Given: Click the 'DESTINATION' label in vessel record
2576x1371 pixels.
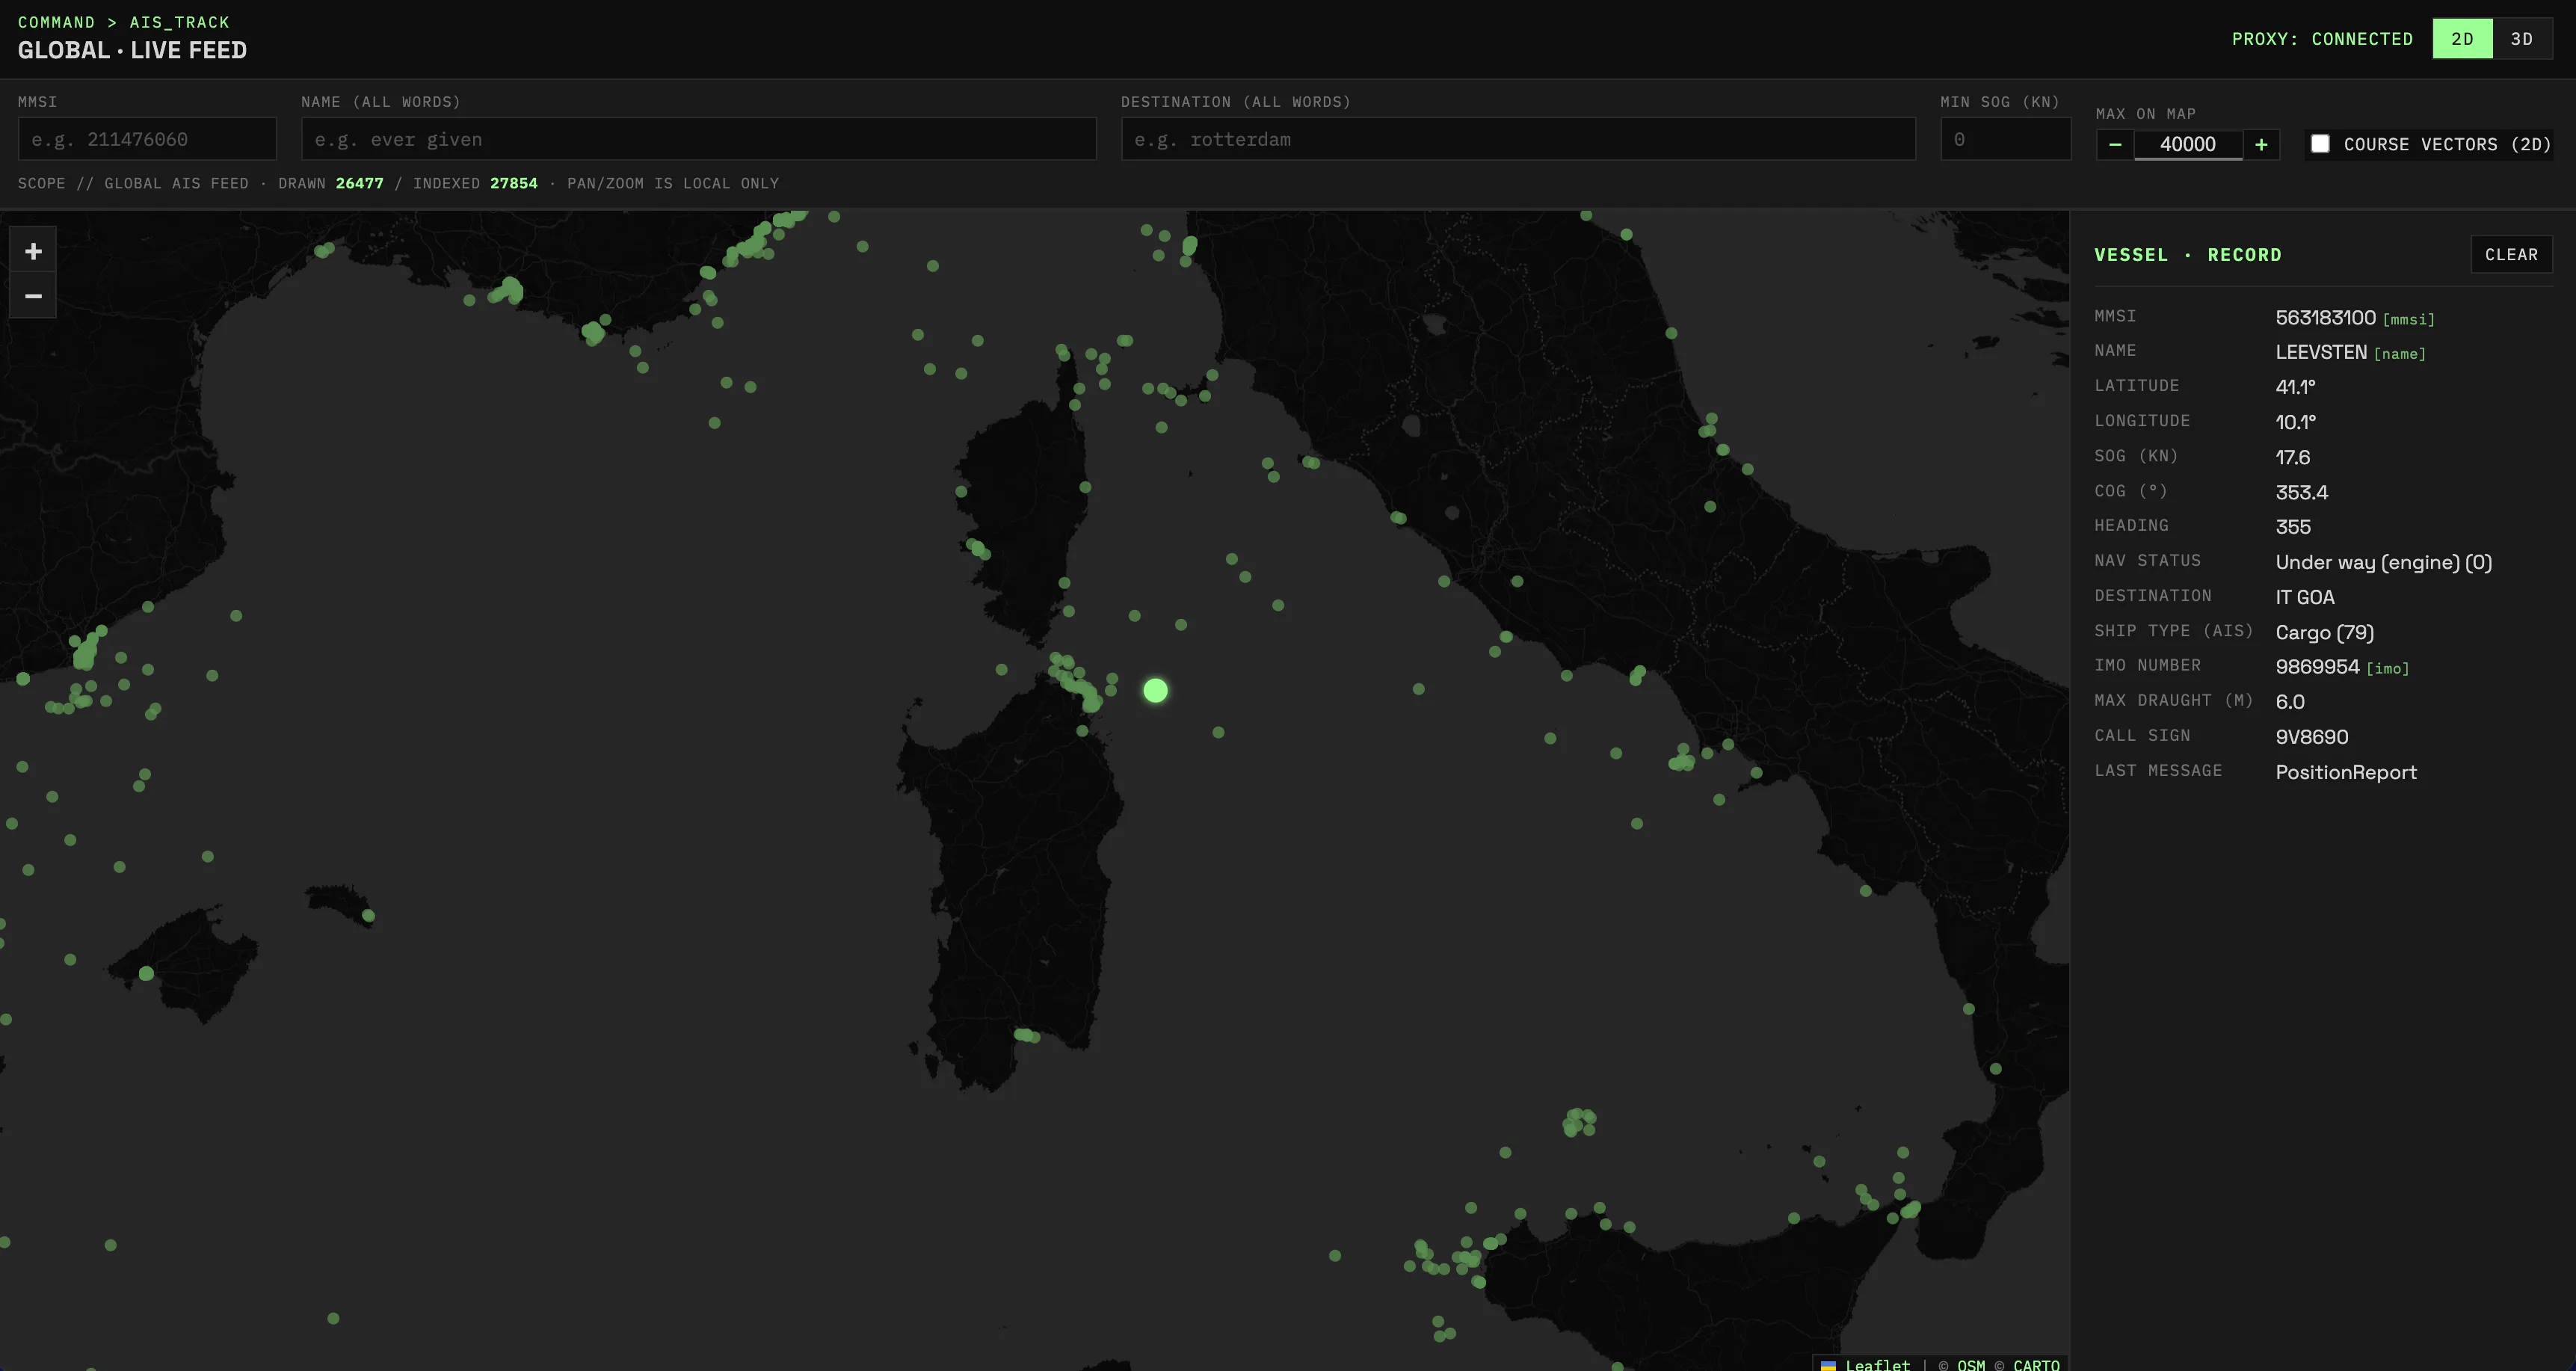Looking at the screenshot, I should pyautogui.click(x=2153, y=596).
